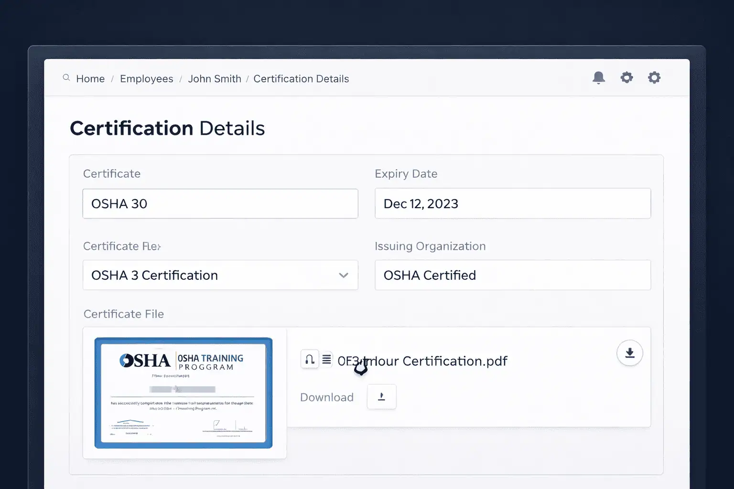This screenshot has height=489, width=734.
Task: Select the 0E3-Hour Certification.pdf filename
Action: click(x=422, y=361)
